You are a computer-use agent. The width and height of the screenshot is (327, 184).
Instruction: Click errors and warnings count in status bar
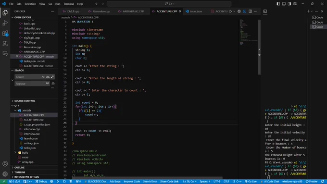[14, 182]
